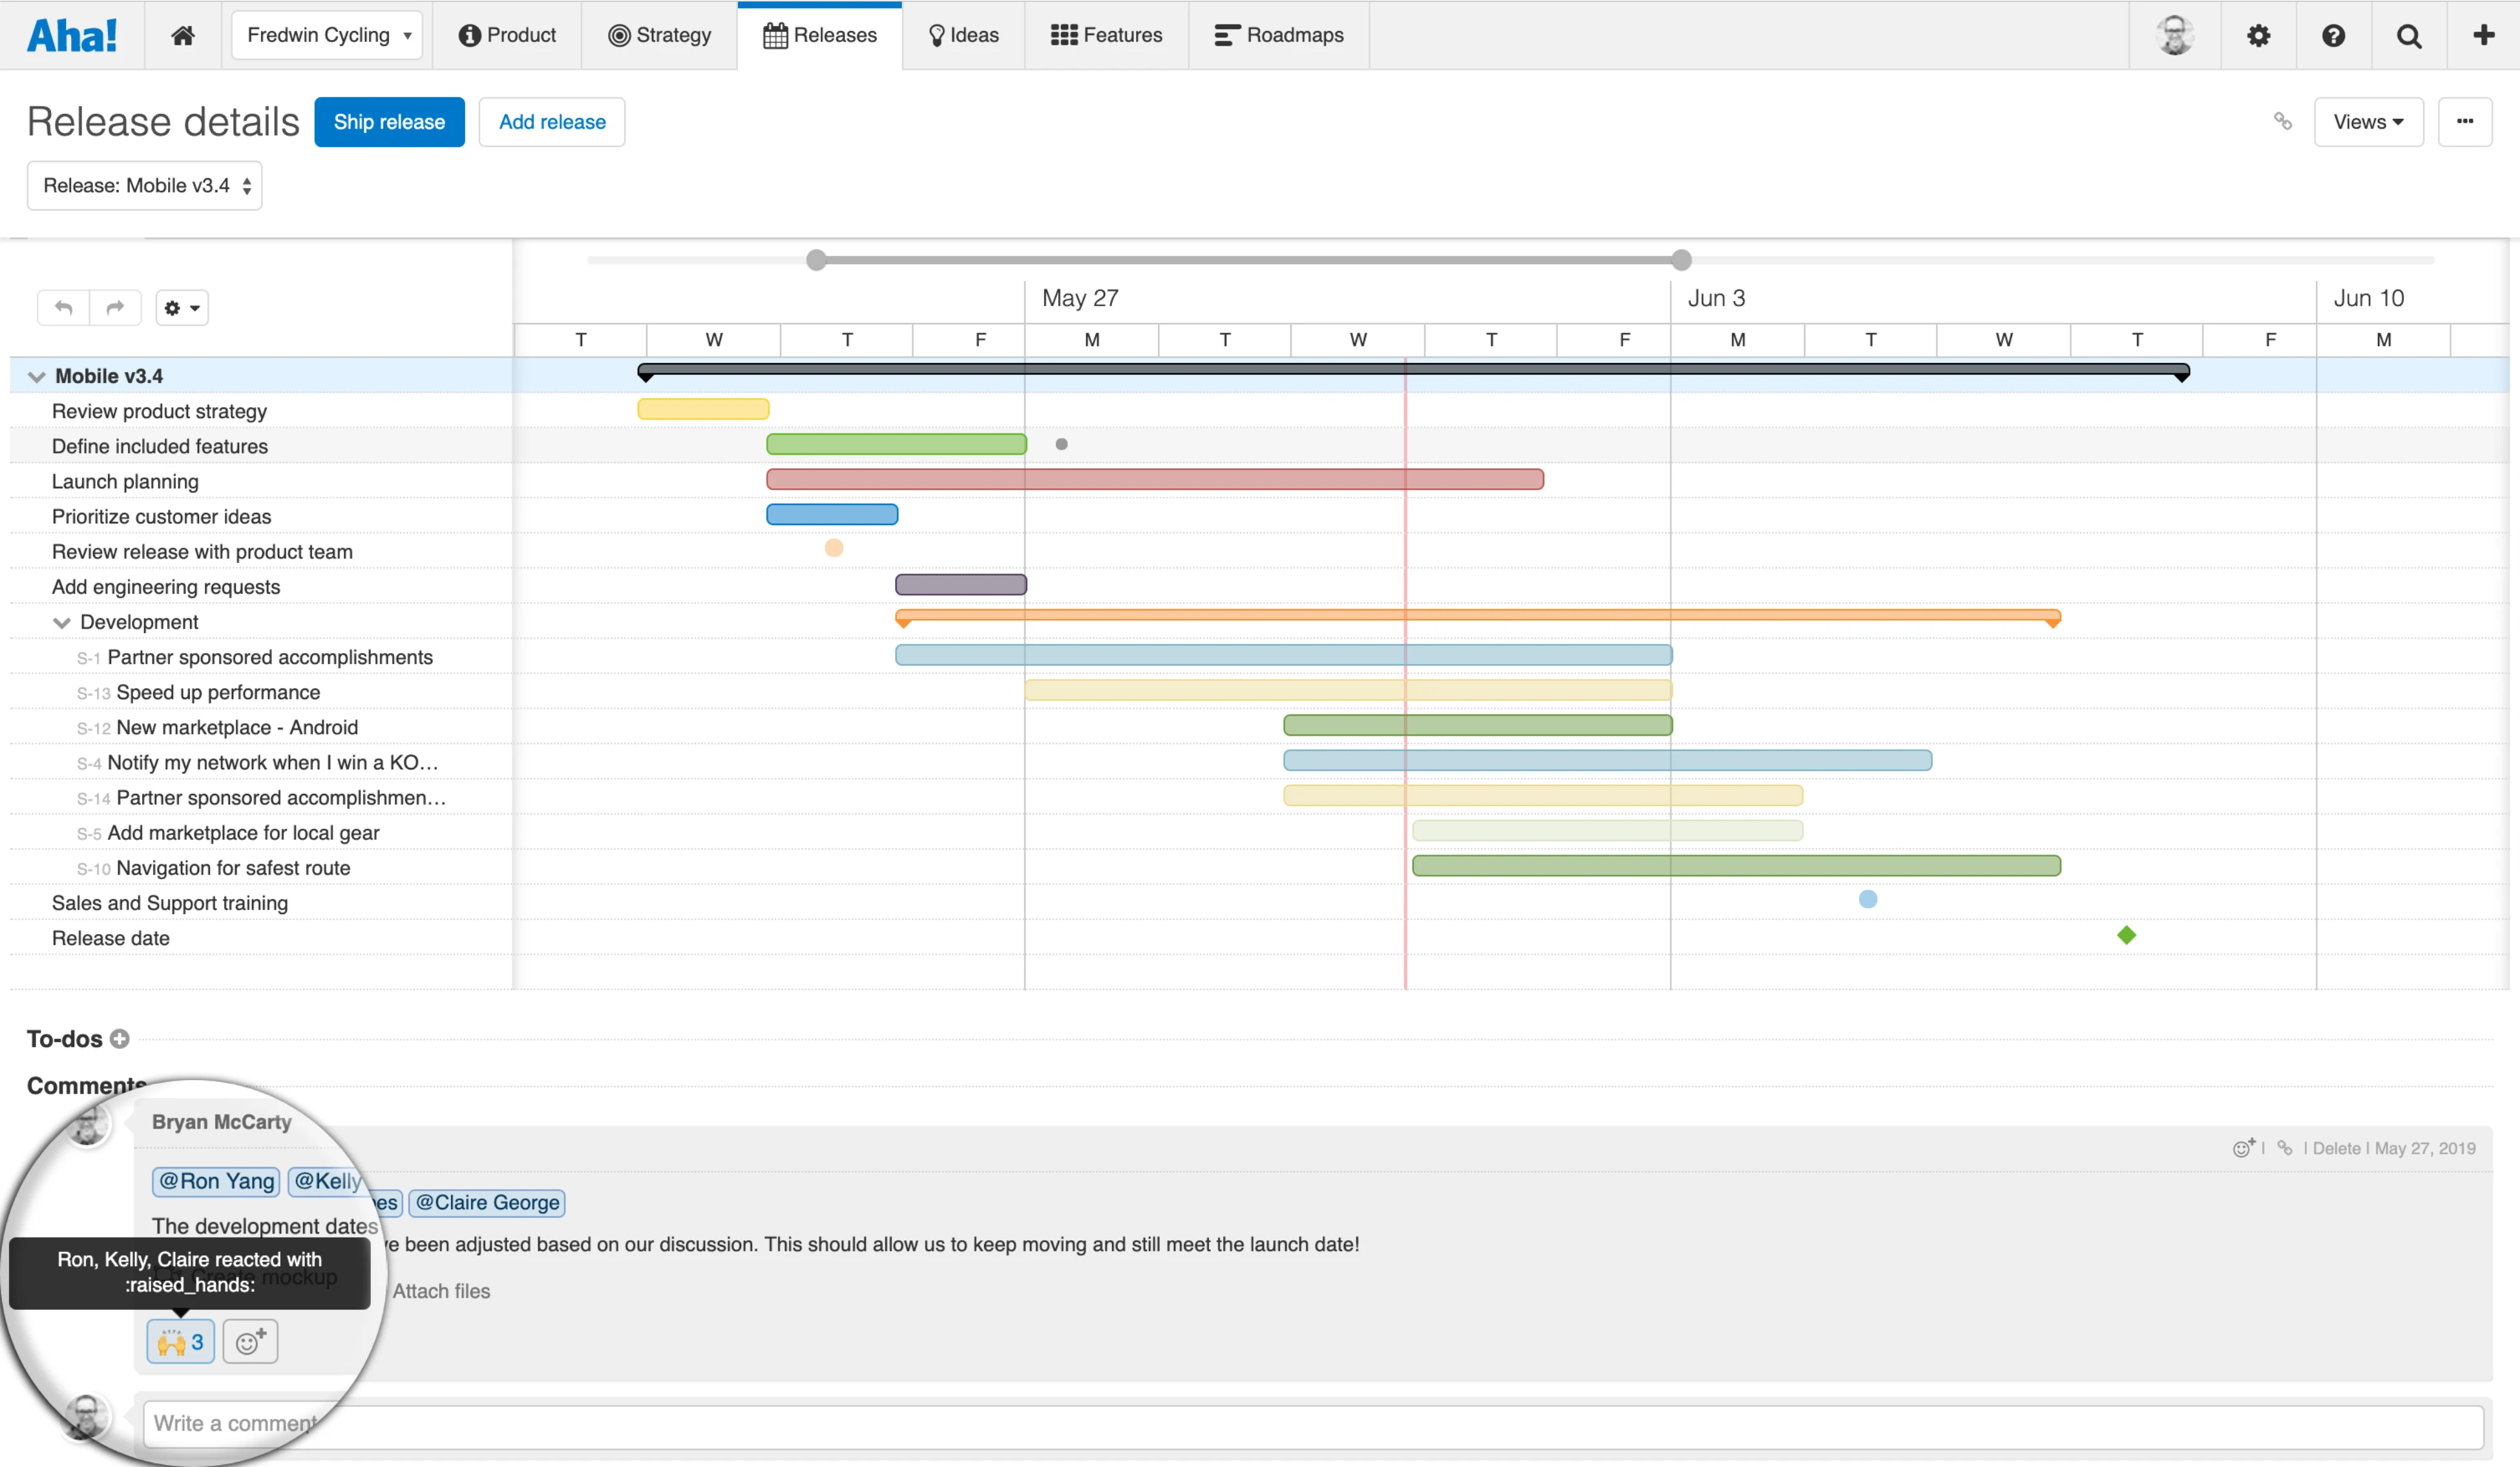Click the plus icon in top bar
This screenshot has height=1467, width=2520.
2484,36
